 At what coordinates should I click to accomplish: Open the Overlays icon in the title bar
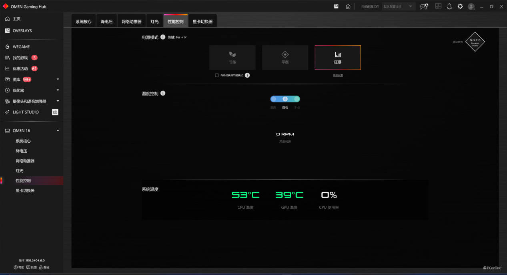pyautogui.click(x=336, y=6)
